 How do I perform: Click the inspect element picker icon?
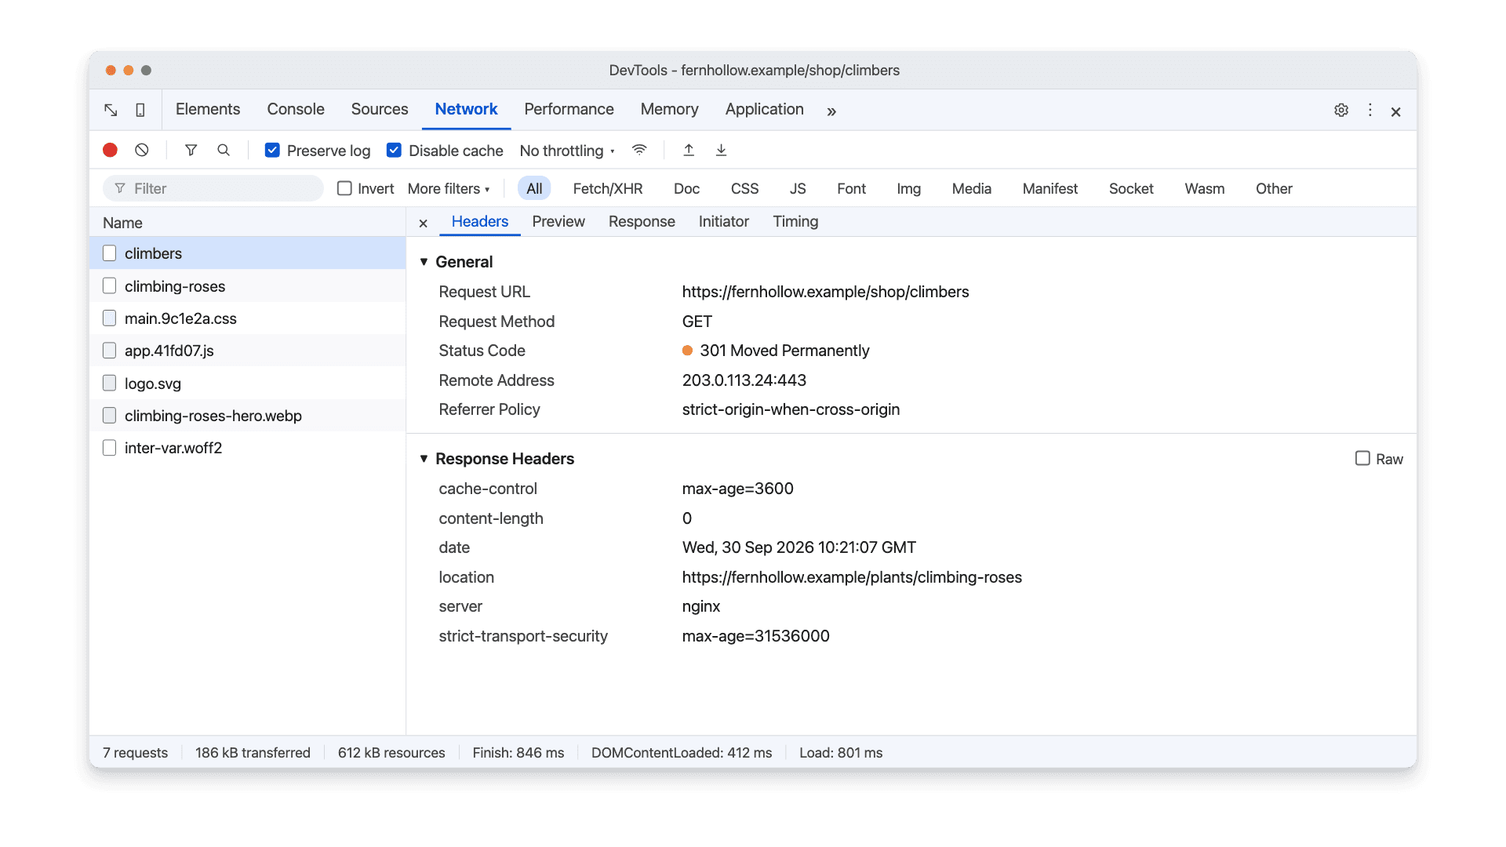point(111,110)
